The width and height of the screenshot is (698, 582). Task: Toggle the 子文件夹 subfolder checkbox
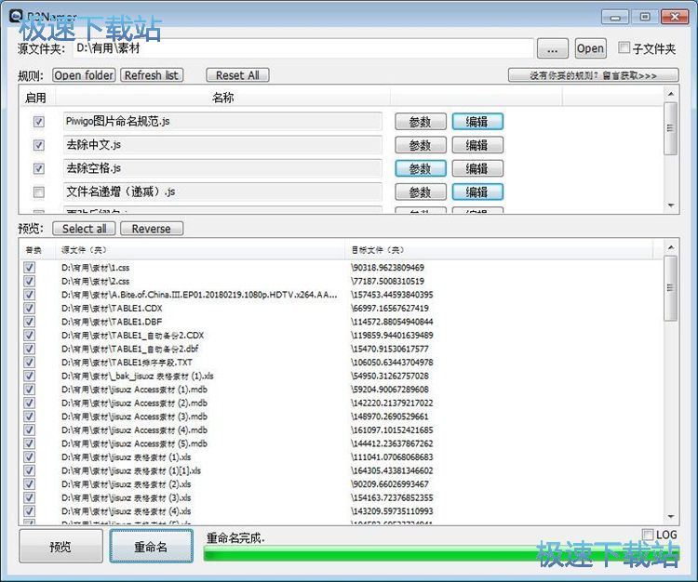(624, 48)
